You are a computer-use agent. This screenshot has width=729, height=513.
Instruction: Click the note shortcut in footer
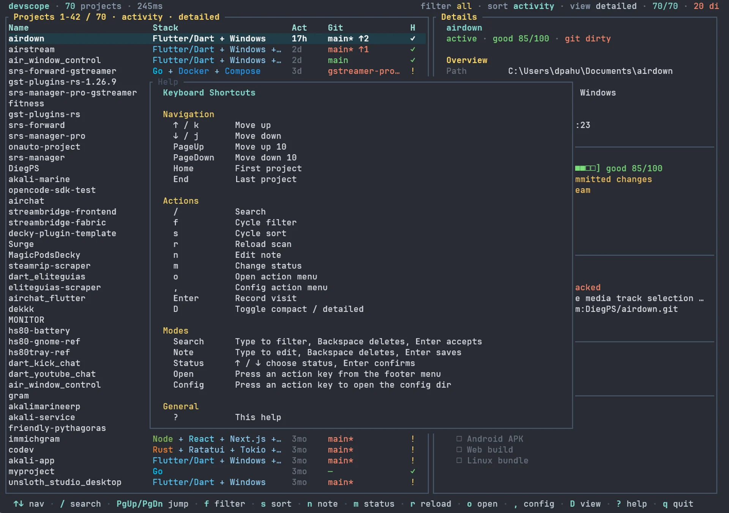click(x=322, y=504)
